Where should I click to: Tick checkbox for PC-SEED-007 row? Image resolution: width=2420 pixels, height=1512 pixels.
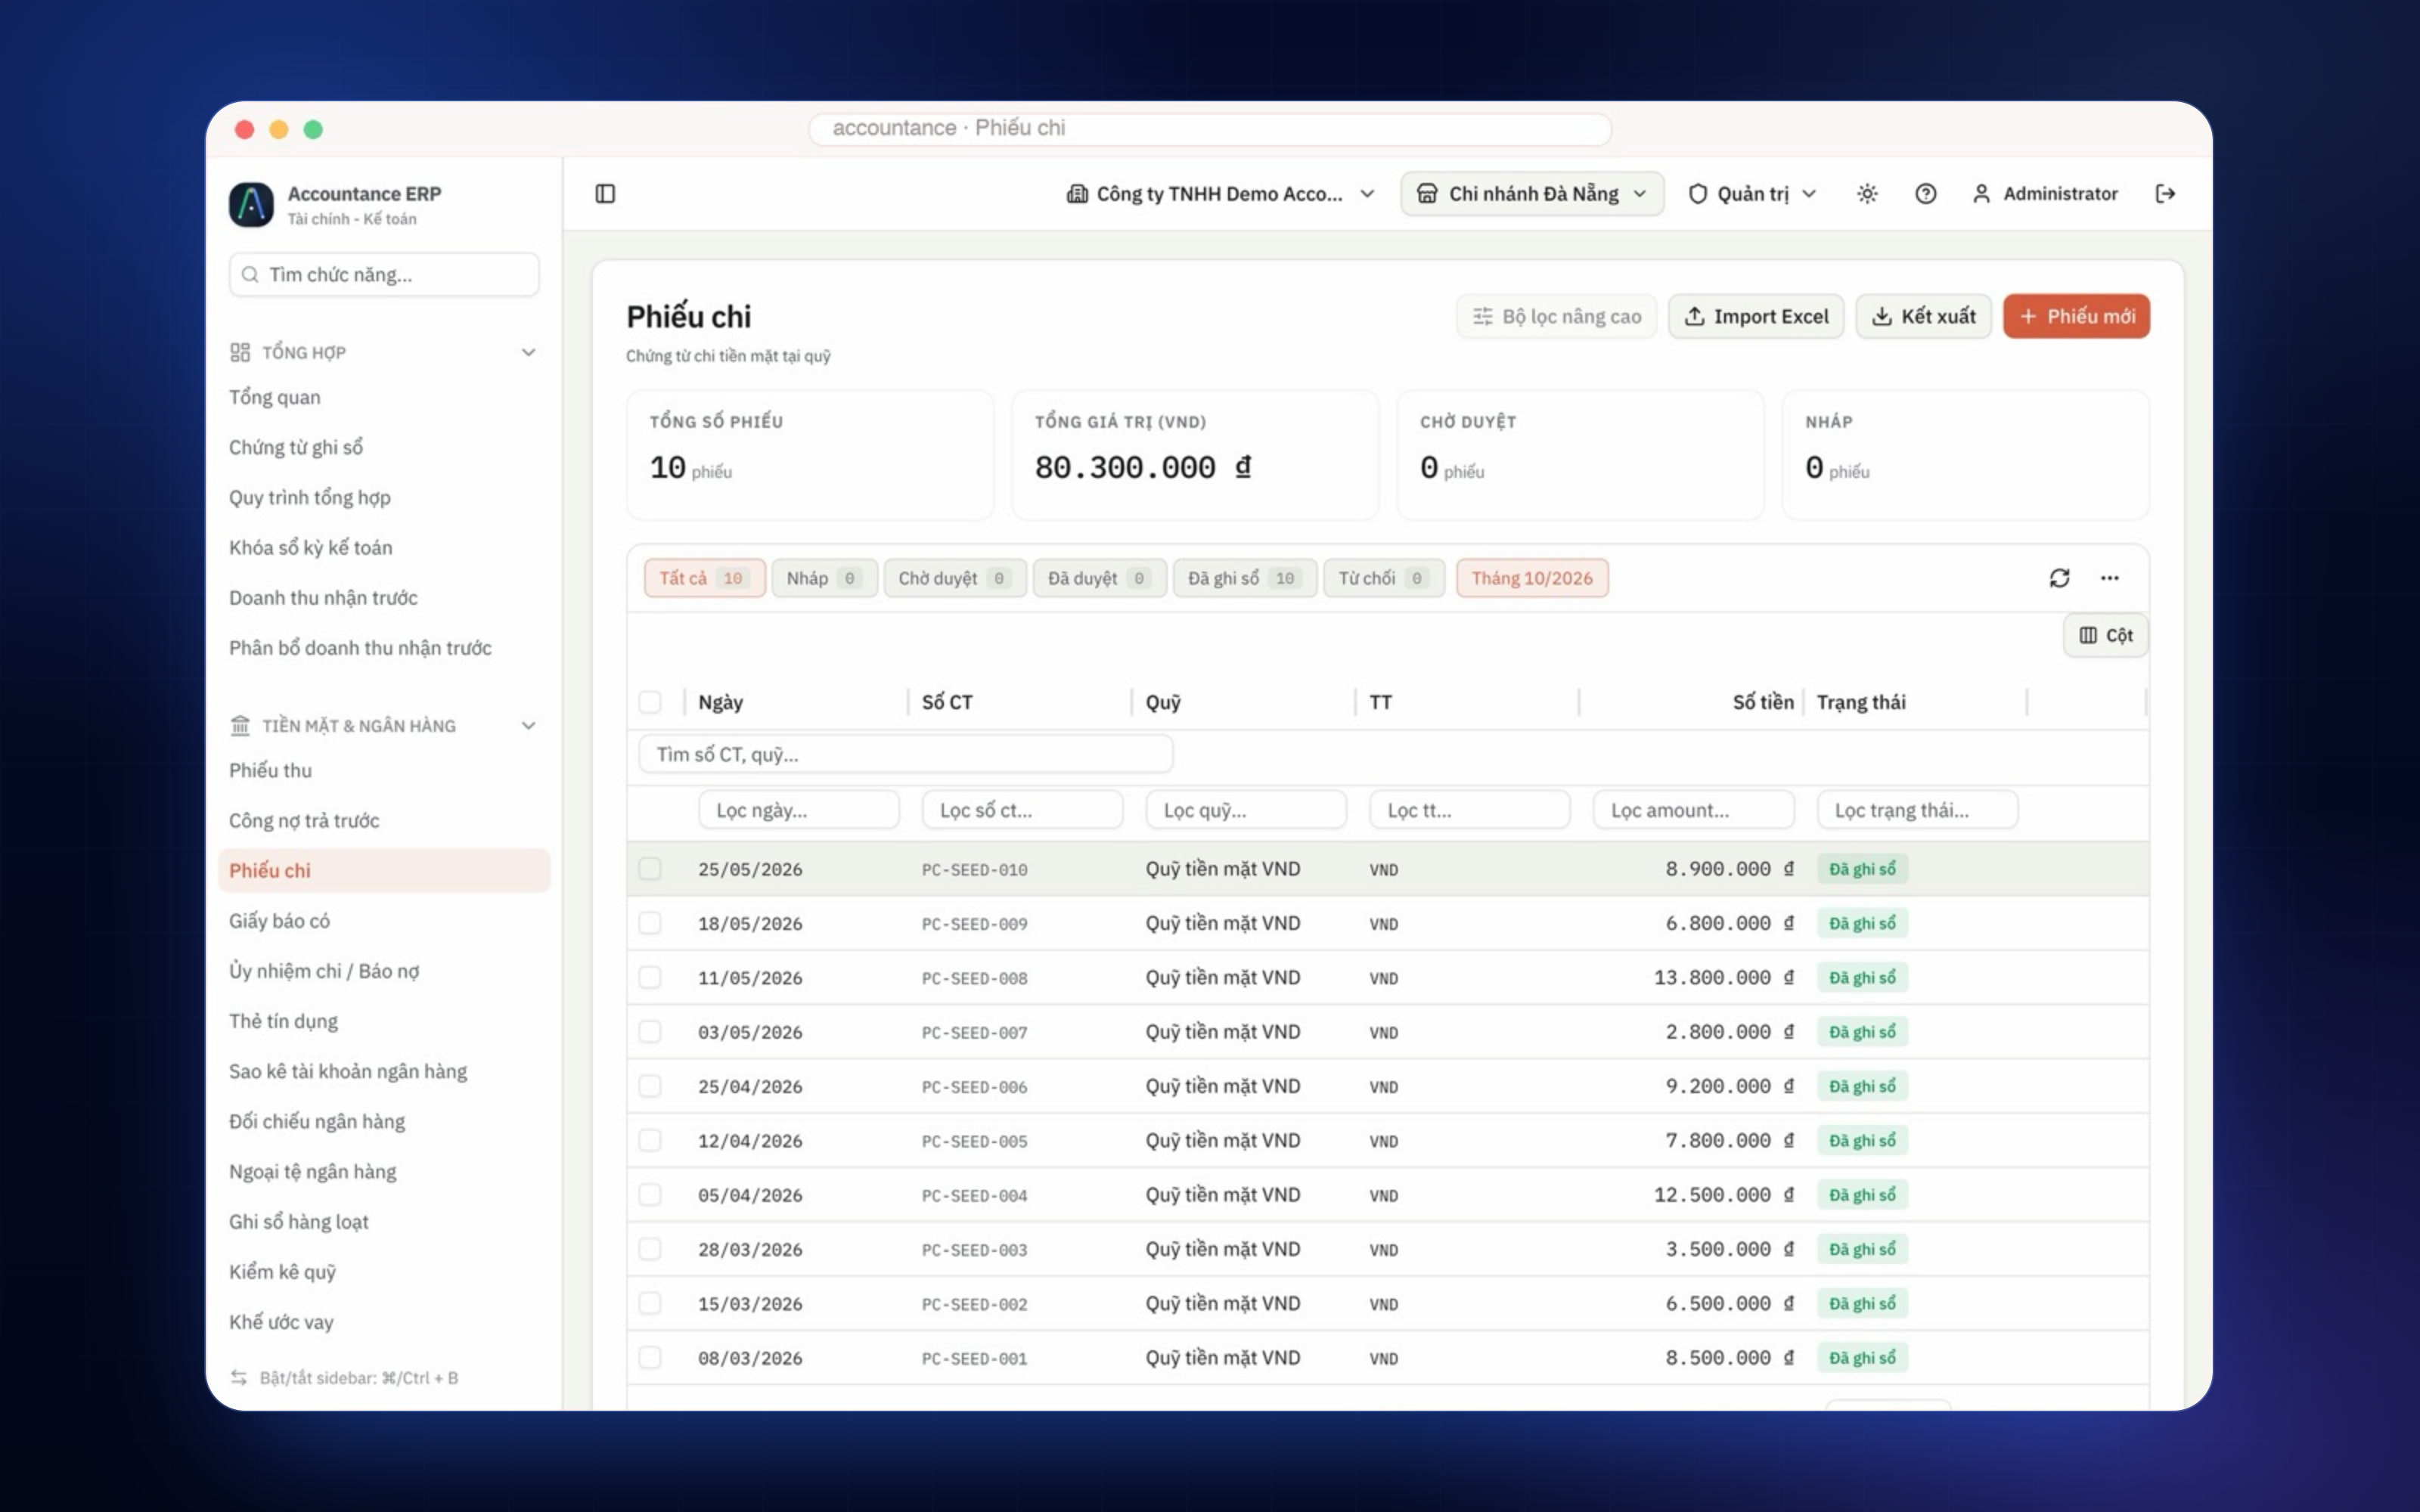(650, 1031)
